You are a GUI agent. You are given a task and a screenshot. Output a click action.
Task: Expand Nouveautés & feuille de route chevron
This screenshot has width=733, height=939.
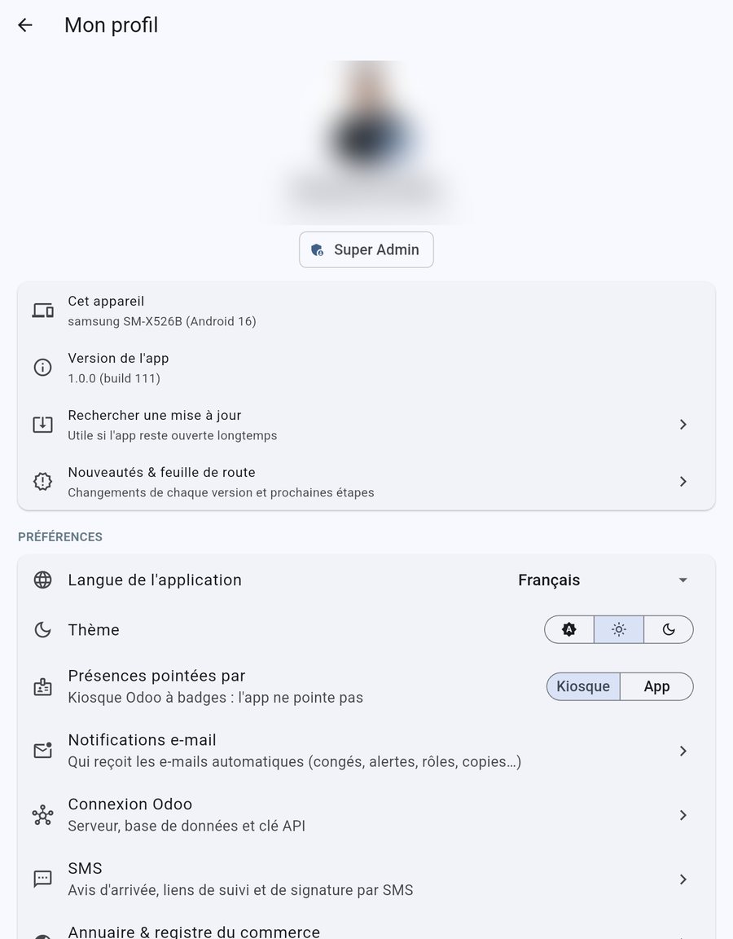(x=683, y=482)
